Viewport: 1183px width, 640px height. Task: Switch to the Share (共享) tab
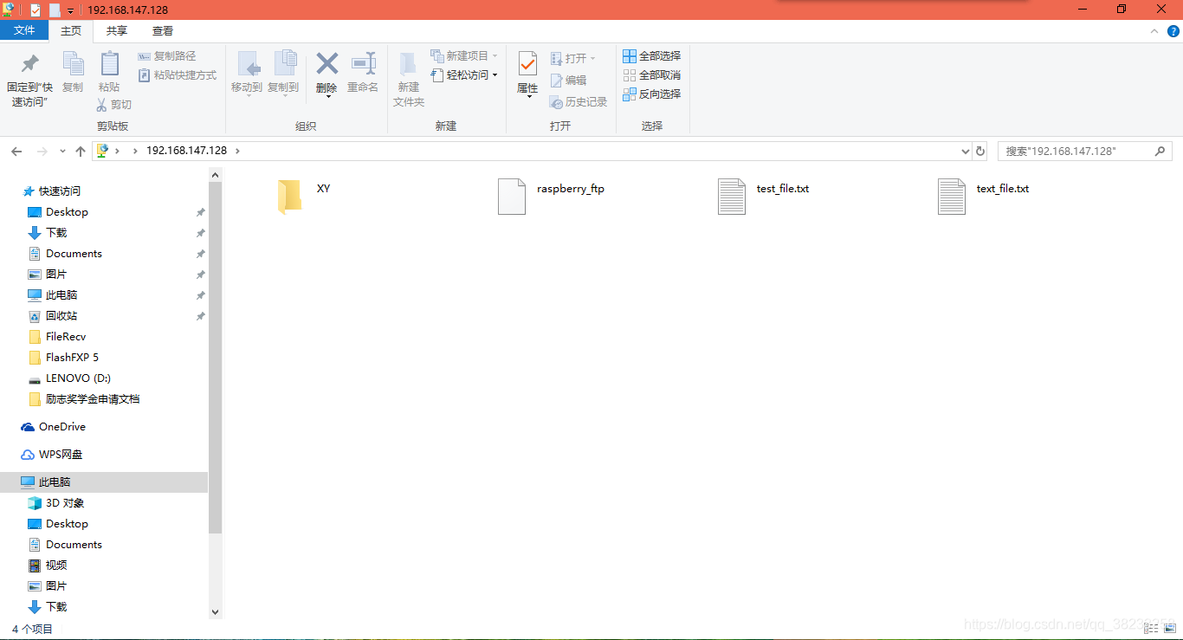coord(117,31)
